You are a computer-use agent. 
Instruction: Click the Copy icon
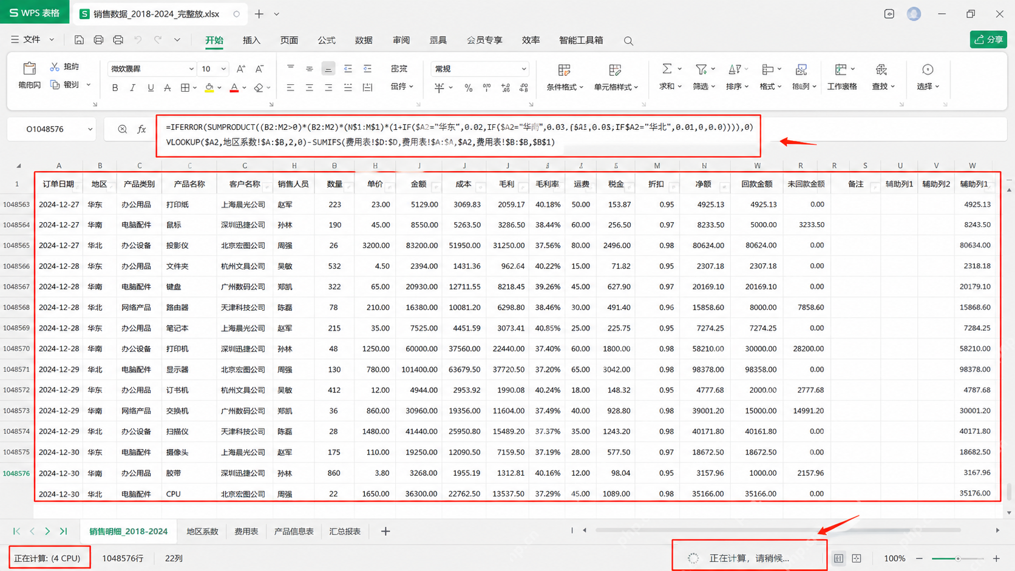(55, 85)
